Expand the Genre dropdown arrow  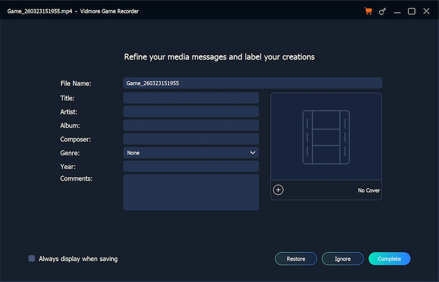coord(252,153)
